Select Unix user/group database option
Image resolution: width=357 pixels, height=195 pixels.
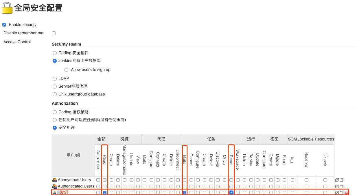coord(55,94)
